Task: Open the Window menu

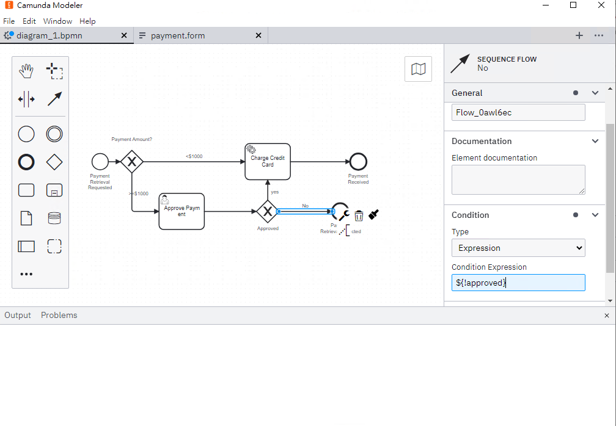Action: [x=57, y=21]
